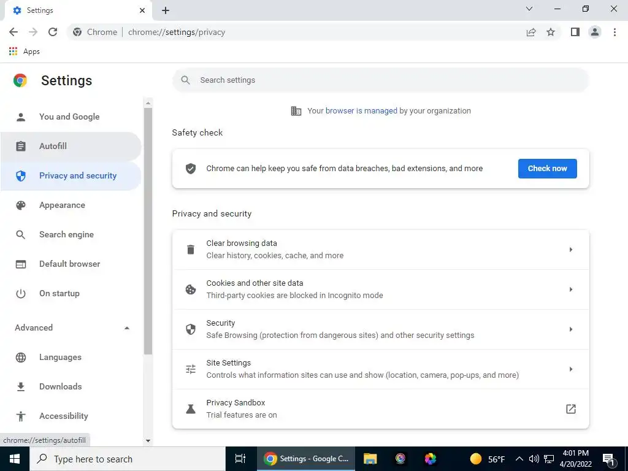Screen dimensions: 628x471
Task: Click Privacy Sandbox external link icon
Action: coord(571,409)
